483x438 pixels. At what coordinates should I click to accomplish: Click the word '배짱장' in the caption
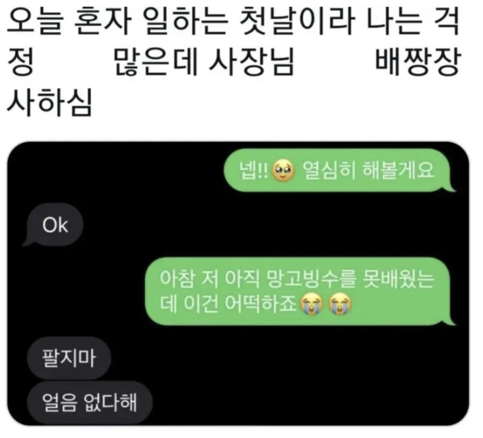tap(418, 63)
